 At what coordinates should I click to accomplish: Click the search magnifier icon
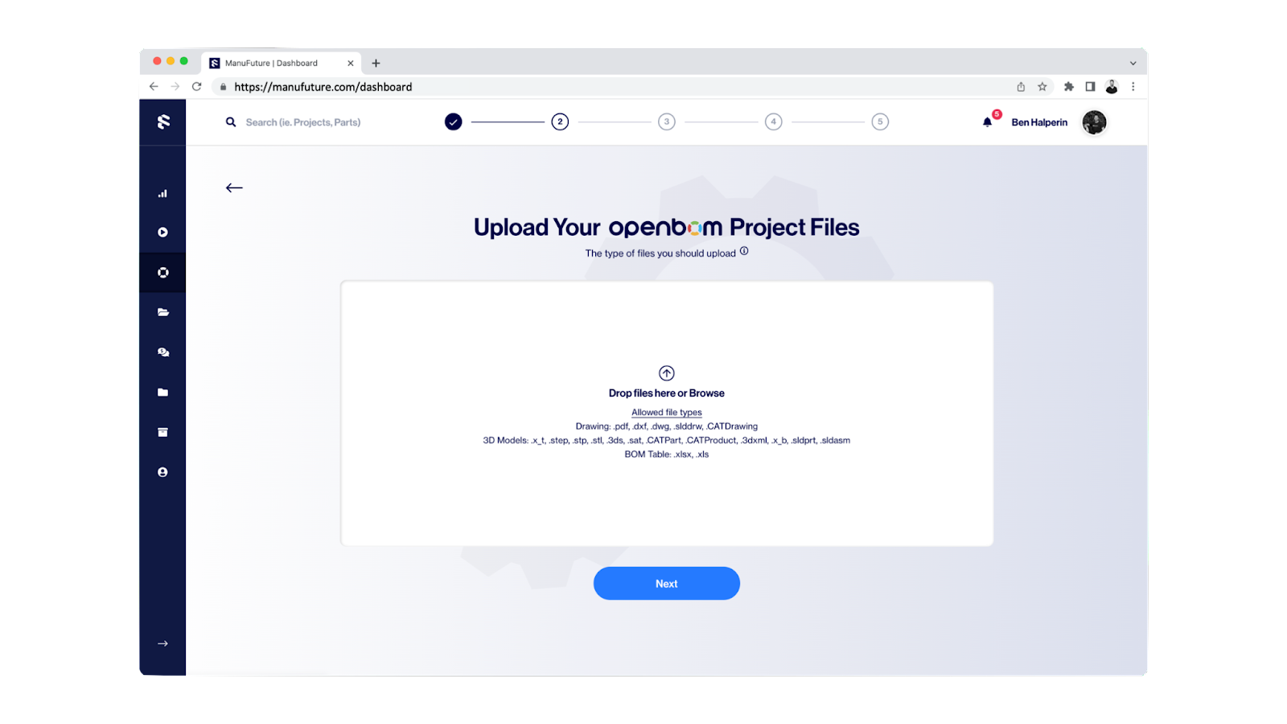[231, 122]
